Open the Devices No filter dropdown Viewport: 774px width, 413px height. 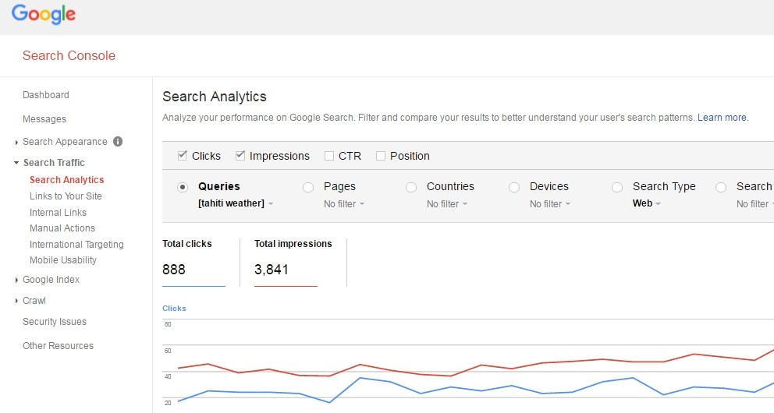(x=550, y=203)
